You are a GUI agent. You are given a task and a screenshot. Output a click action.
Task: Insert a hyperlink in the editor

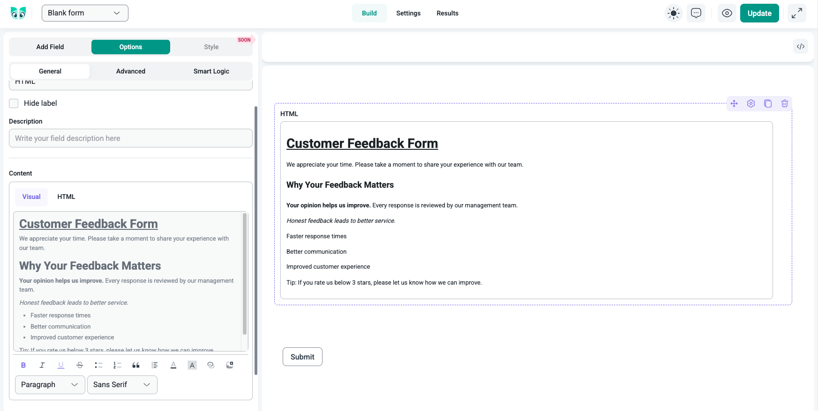(211, 365)
